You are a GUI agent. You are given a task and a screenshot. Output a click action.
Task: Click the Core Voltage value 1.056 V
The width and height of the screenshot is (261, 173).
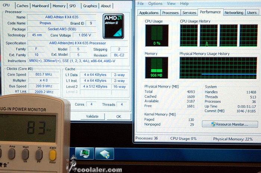tap(85, 35)
